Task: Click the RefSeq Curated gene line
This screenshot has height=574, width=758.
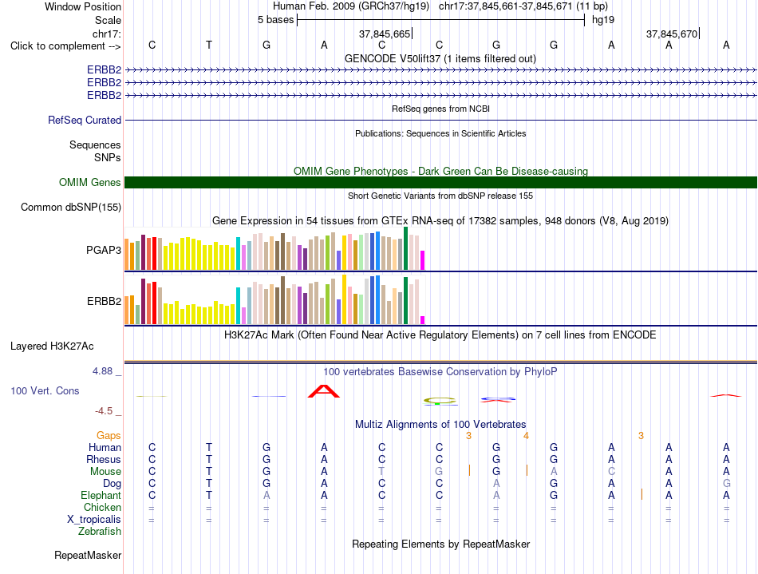Action: pos(440,120)
